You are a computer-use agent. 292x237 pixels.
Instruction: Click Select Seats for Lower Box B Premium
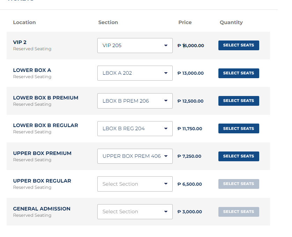[x=239, y=101]
